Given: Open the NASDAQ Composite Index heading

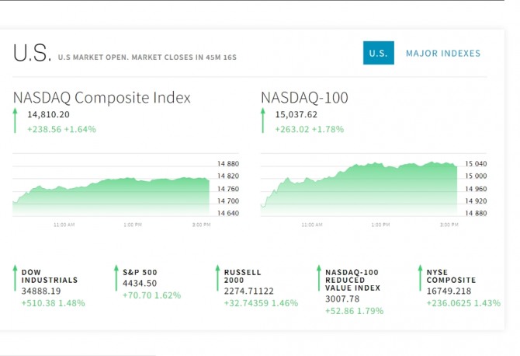Looking at the screenshot, I should pyautogui.click(x=102, y=98).
